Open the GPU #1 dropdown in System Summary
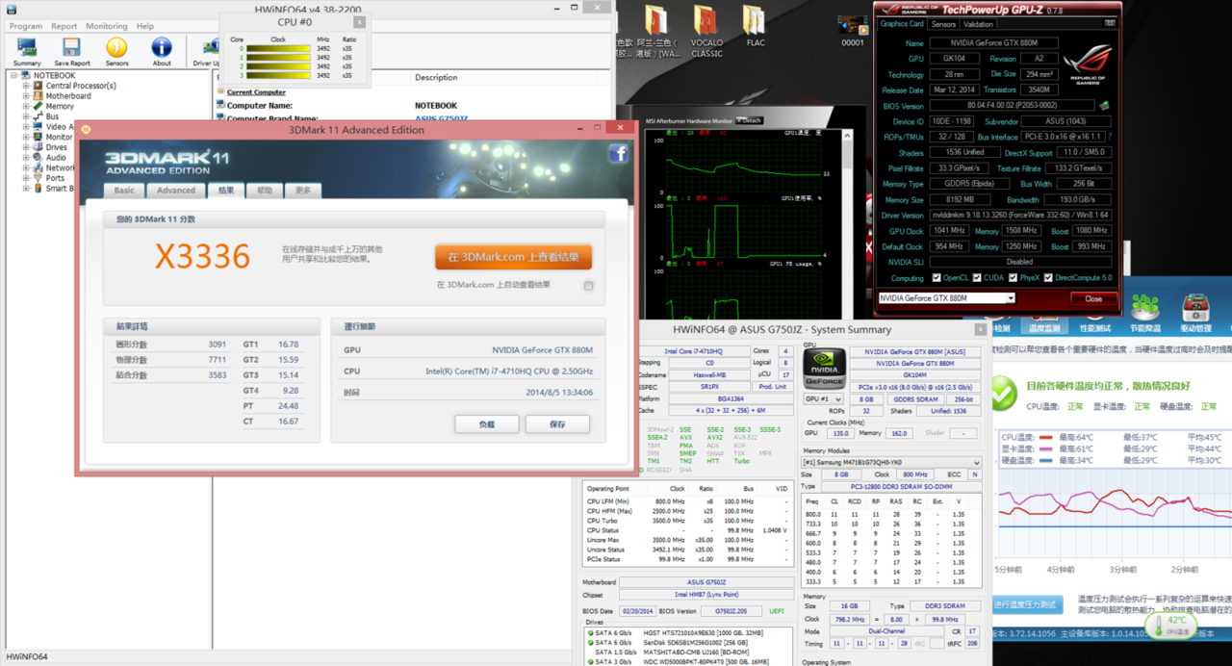The height and width of the screenshot is (666, 1232). point(823,398)
